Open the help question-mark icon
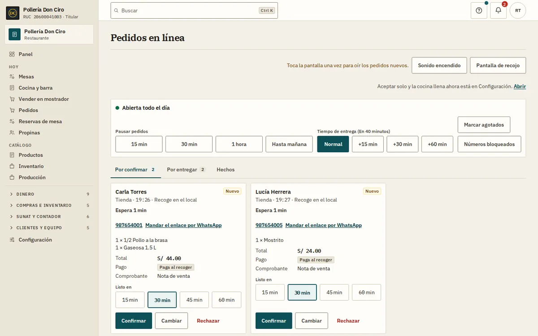The height and width of the screenshot is (336, 538). (x=479, y=10)
